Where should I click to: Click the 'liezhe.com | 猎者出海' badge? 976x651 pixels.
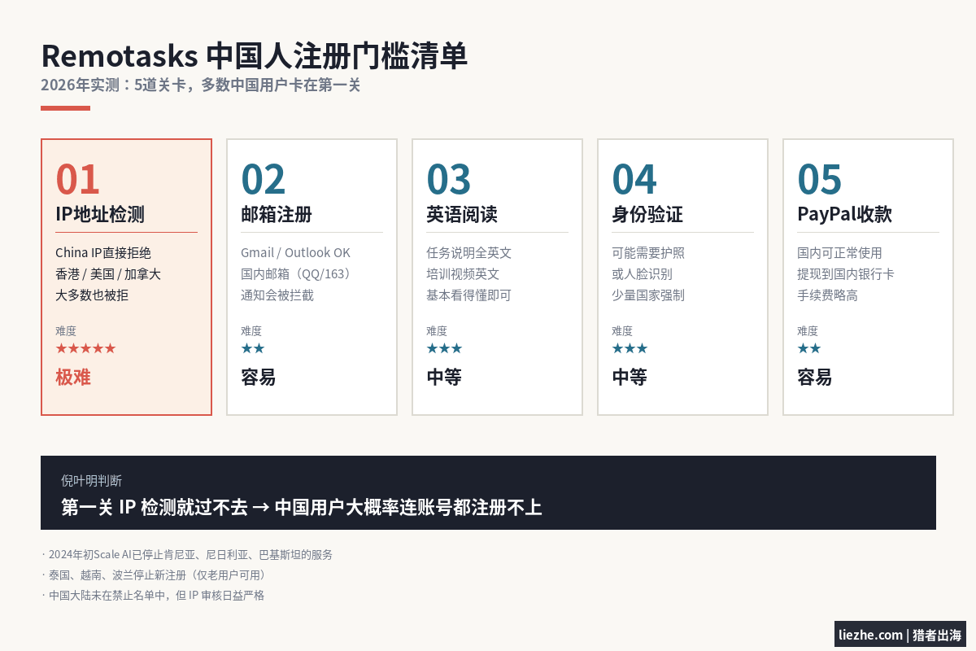[x=900, y=635]
